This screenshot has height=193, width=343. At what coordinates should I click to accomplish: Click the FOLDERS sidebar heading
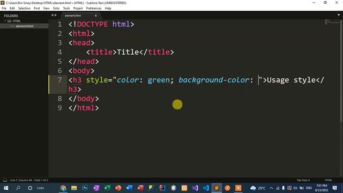pyautogui.click(x=11, y=16)
